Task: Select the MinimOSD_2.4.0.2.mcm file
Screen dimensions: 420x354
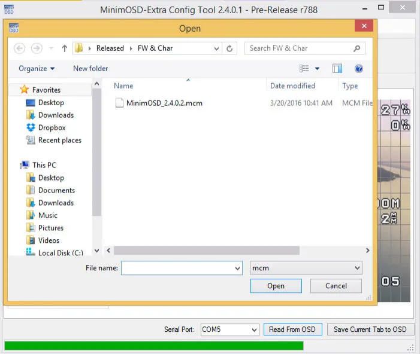Action: coord(164,103)
